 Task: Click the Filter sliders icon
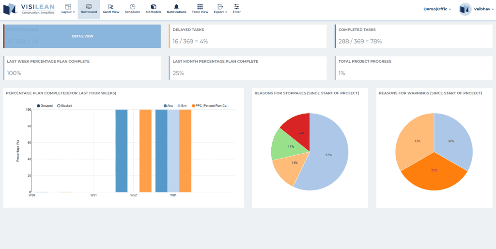[x=236, y=7]
